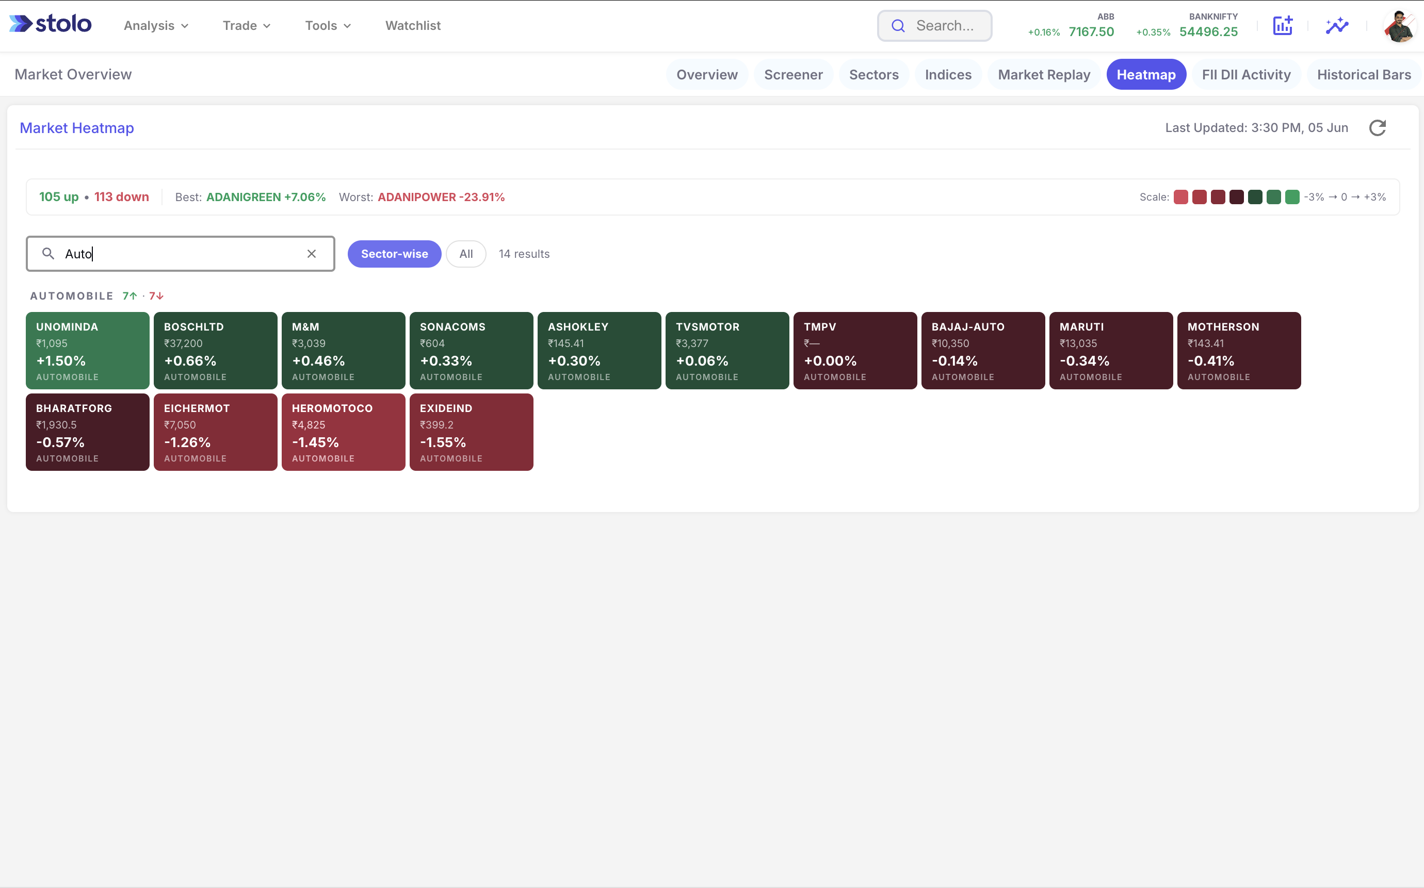
Task: Open the TMPV heatmap tile
Action: coord(855,351)
